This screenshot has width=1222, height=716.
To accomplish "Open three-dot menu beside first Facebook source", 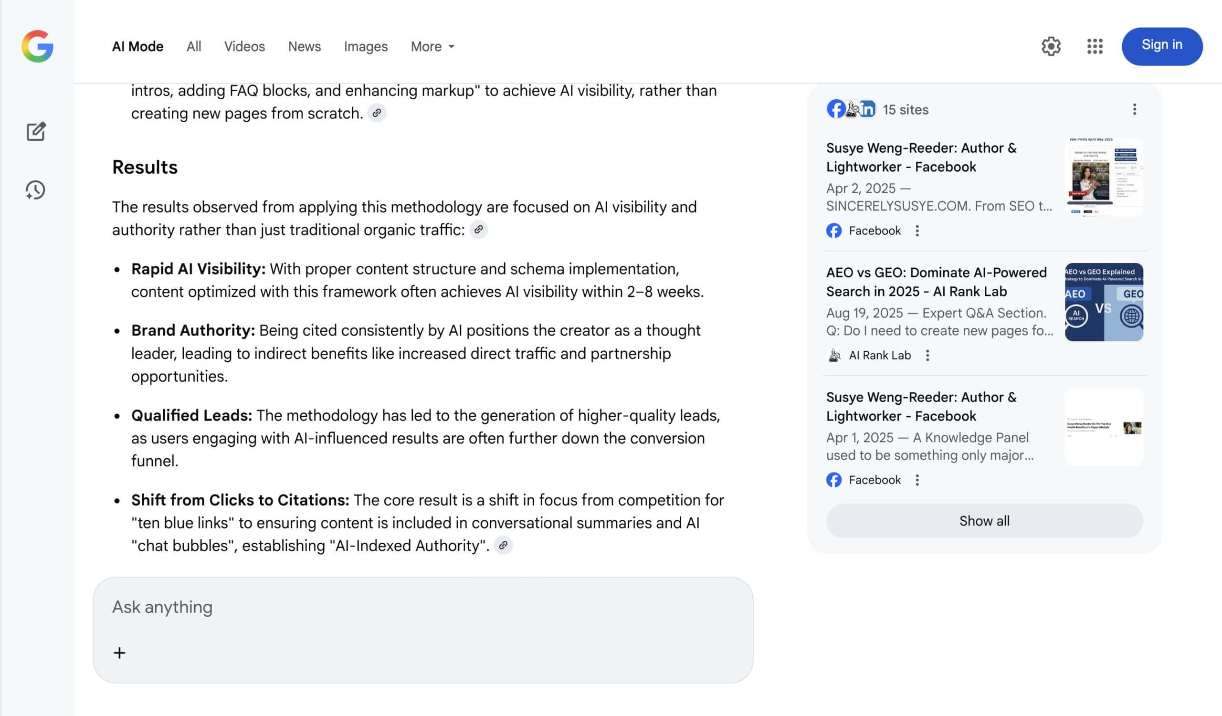I will [x=917, y=231].
